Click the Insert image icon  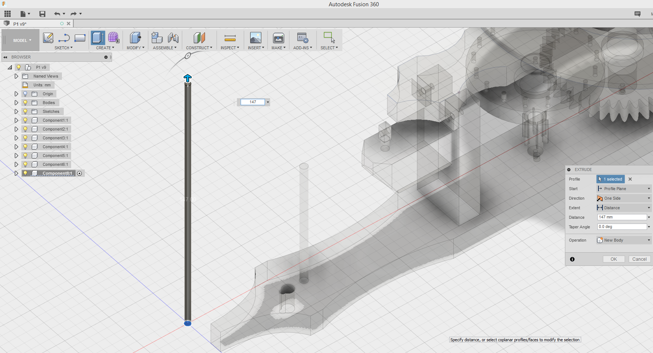tap(256, 38)
